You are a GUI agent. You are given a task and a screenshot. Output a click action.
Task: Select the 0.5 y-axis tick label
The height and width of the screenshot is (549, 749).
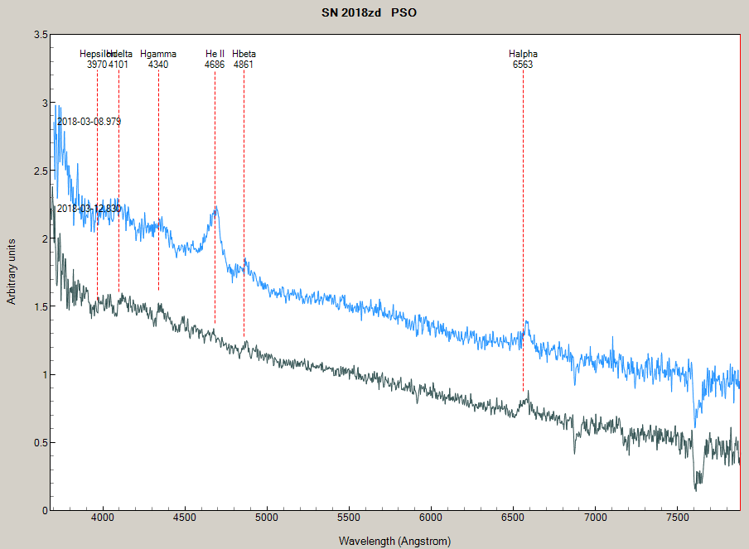click(40, 443)
